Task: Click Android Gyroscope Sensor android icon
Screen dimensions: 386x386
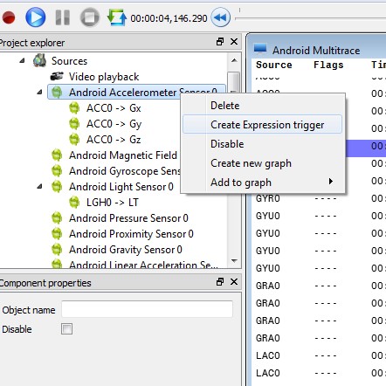Action: [x=57, y=171]
